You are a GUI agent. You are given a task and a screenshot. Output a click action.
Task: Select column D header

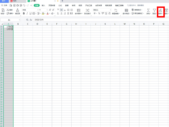37,24
